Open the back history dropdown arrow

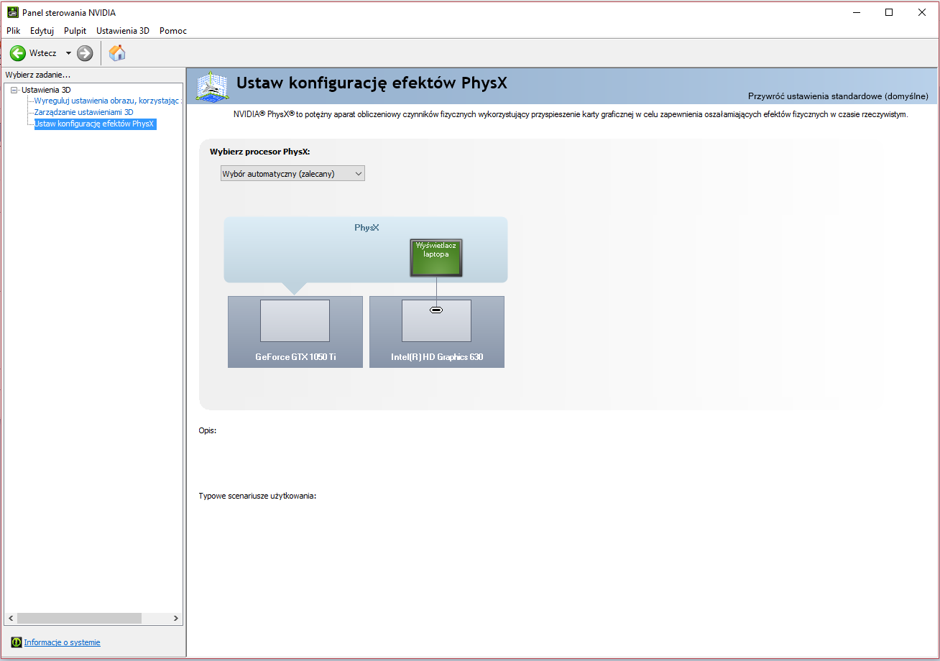(68, 53)
